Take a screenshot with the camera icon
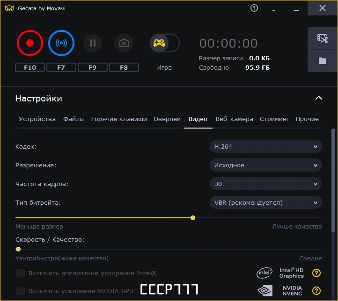The height and width of the screenshot is (301, 338). tap(124, 43)
